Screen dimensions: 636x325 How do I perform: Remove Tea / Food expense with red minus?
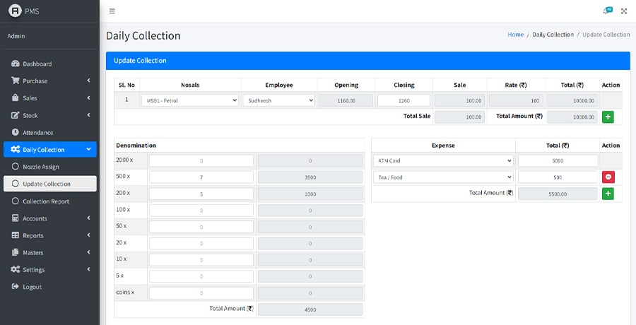click(608, 177)
